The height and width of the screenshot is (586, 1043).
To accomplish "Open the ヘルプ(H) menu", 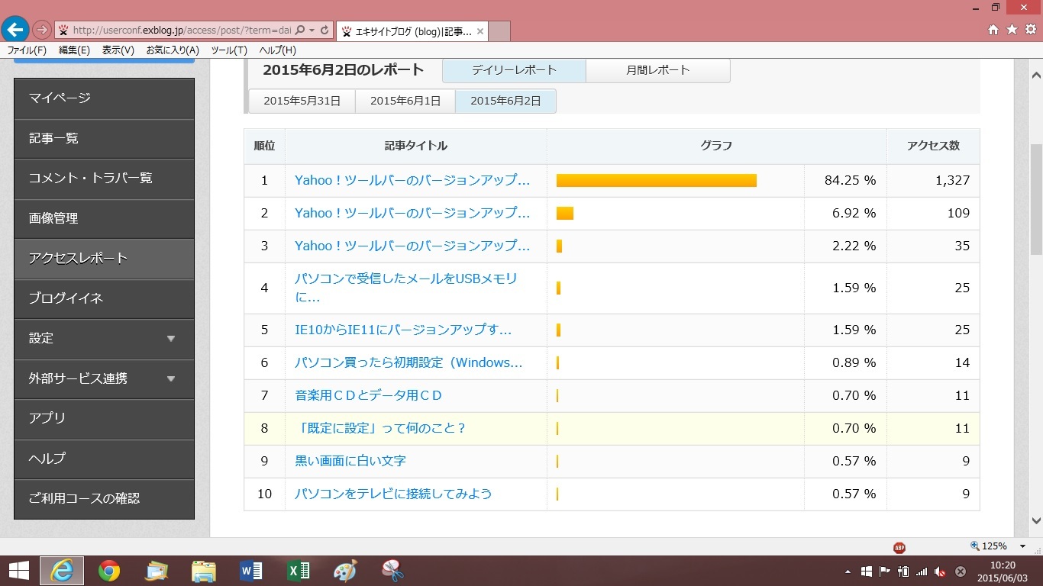I will (277, 50).
